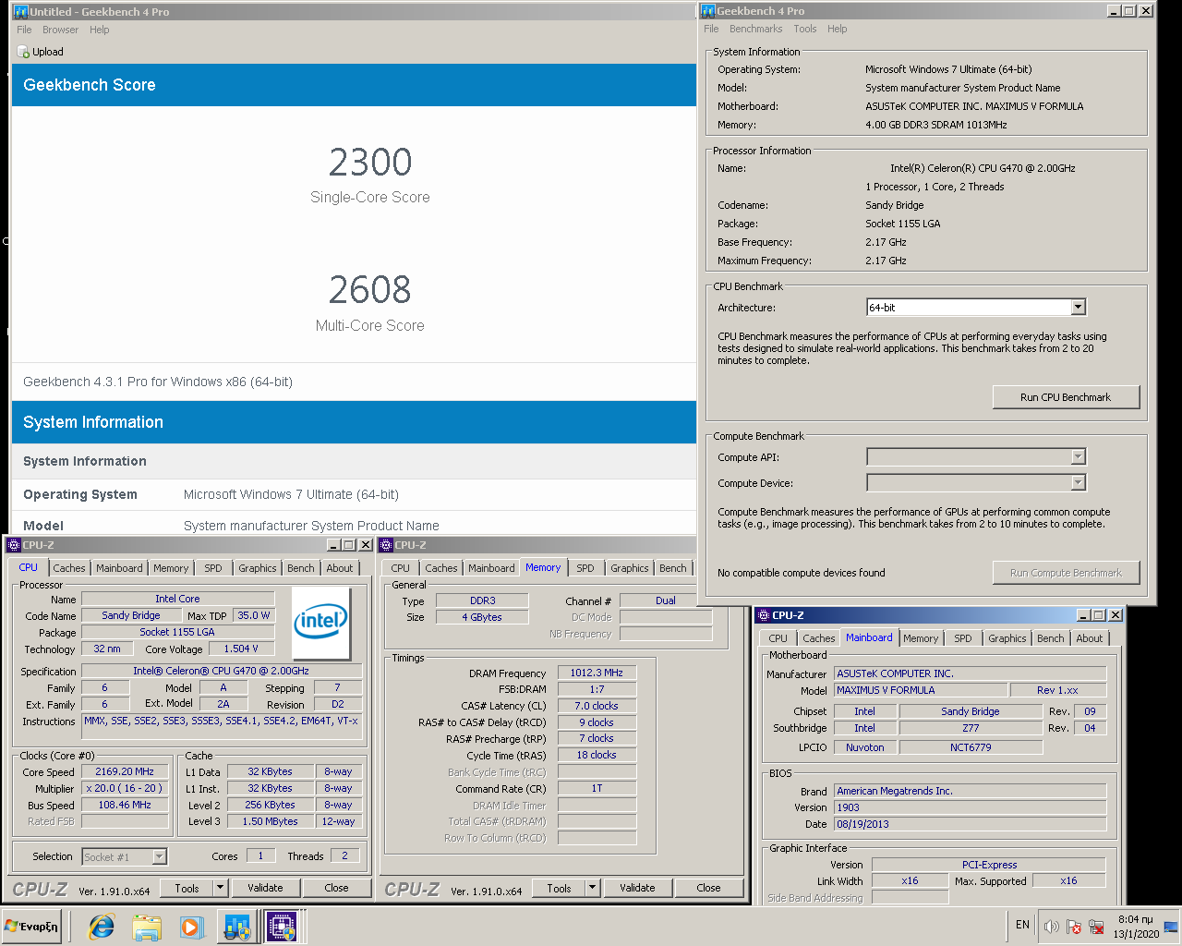Click the Geekbench taskbar icon

point(236,926)
